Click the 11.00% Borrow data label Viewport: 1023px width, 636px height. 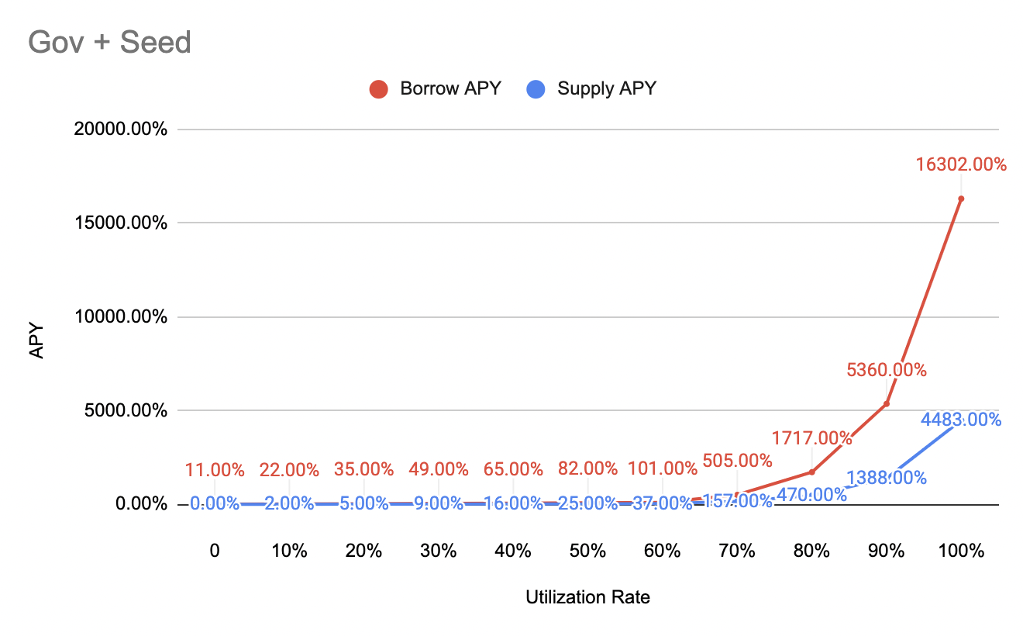click(x=215, y=469)
